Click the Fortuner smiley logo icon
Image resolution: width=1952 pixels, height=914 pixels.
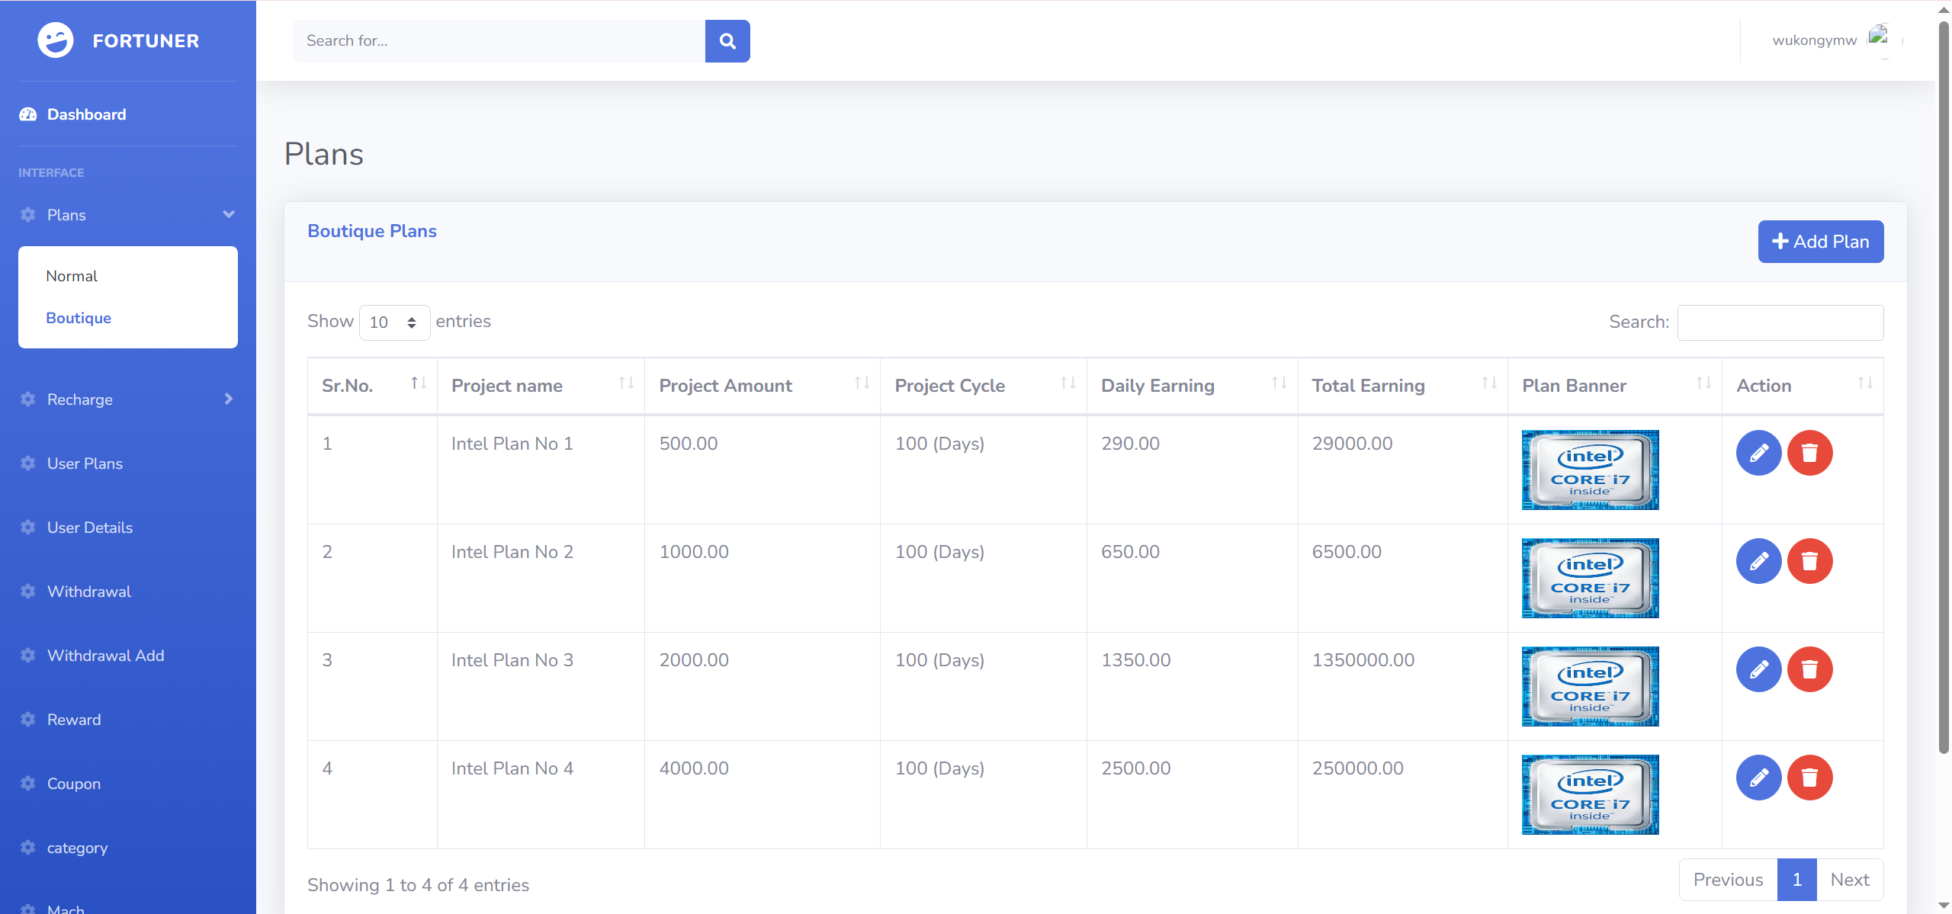click(56, 40)
